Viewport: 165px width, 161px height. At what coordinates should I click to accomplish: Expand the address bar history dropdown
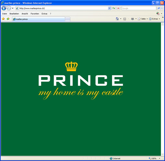[109, 8]
